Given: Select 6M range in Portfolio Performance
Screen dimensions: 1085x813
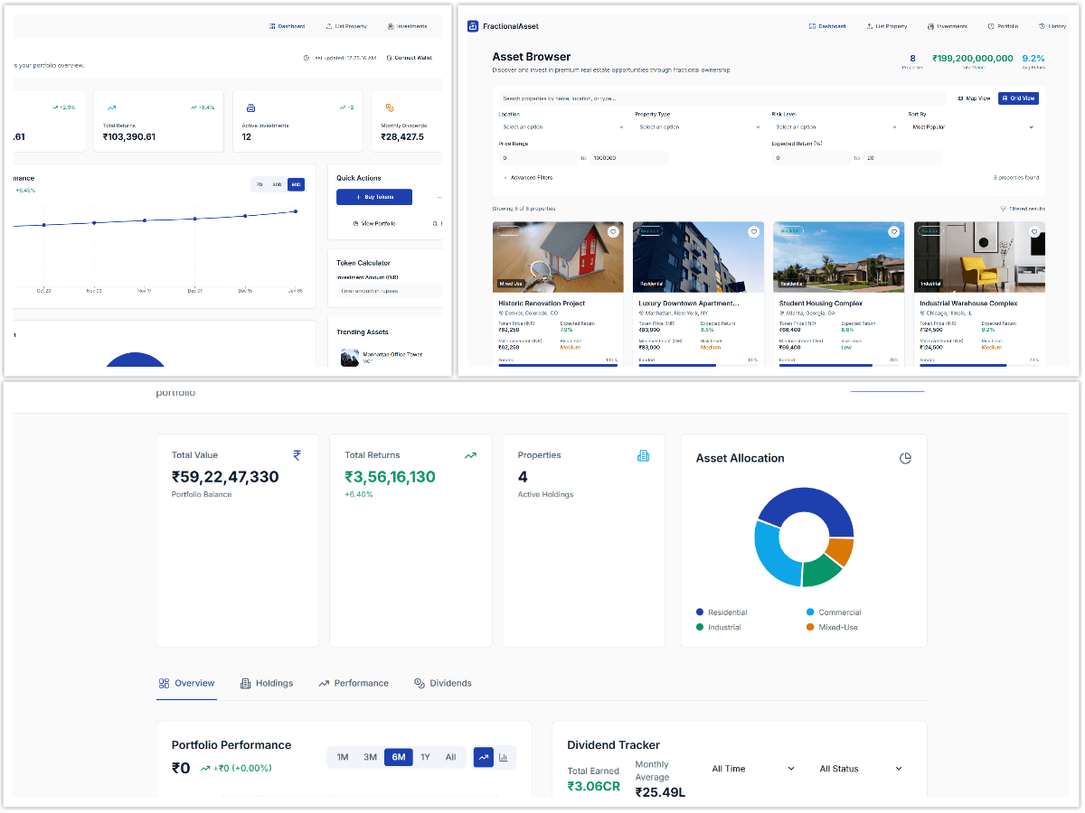Looking at the screenshot, I should [x=398, y=757].
